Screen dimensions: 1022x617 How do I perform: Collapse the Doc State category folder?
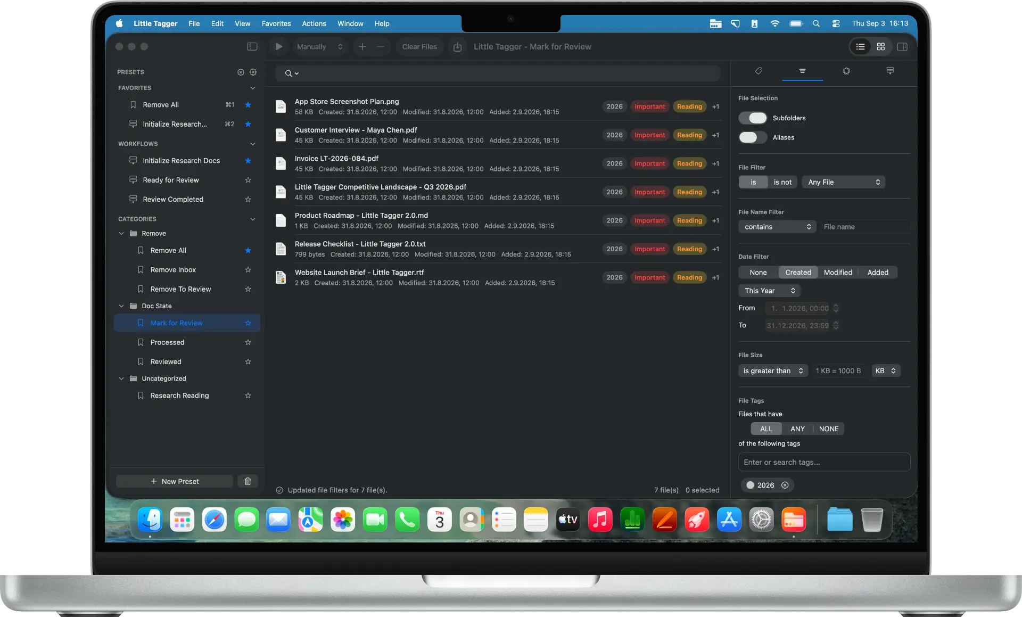[x=121, y=306]
